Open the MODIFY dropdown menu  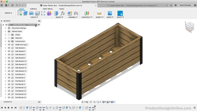click(59, 17)
